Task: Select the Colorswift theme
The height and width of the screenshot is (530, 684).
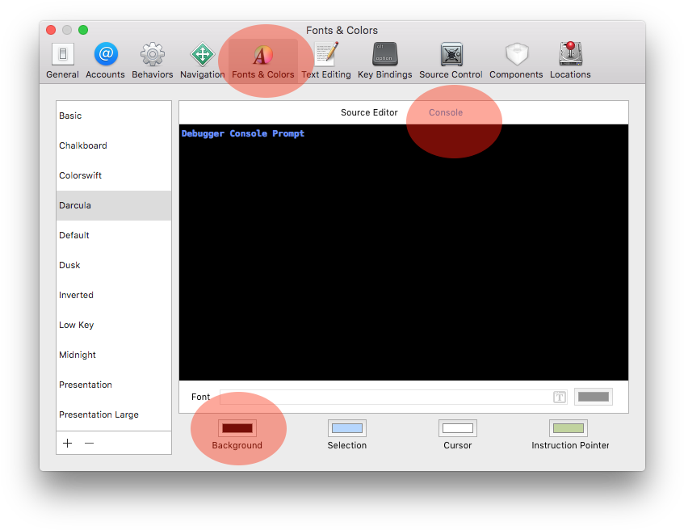Action: click(113, 175)
